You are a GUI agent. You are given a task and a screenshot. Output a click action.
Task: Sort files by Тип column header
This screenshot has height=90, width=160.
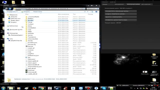(74, 14)
